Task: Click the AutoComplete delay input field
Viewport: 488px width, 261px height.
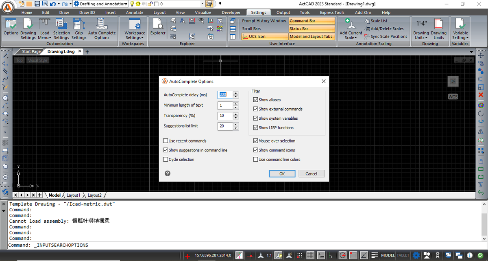Action: point(225,95)
